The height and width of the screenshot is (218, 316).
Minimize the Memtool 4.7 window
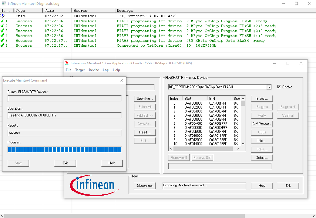(275, 63)
